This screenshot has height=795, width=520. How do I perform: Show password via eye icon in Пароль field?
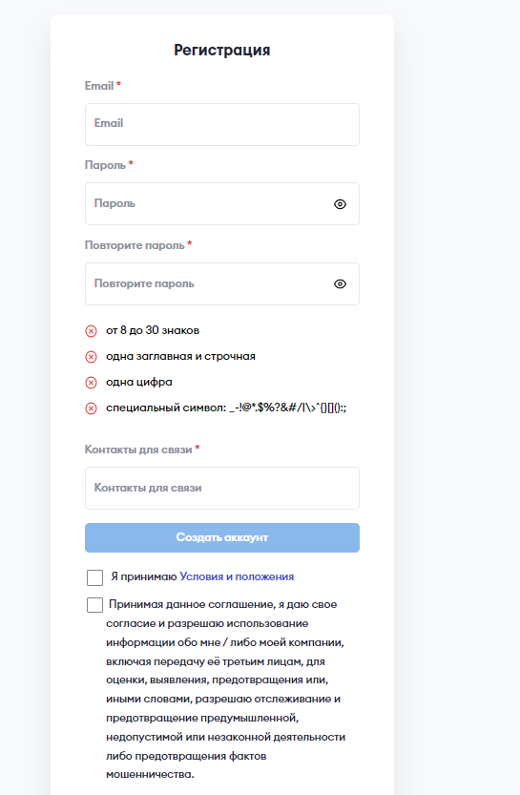pos(340,204)
